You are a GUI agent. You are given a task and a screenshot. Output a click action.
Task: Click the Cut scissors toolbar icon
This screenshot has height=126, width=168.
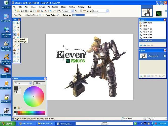tap(31, 11)
